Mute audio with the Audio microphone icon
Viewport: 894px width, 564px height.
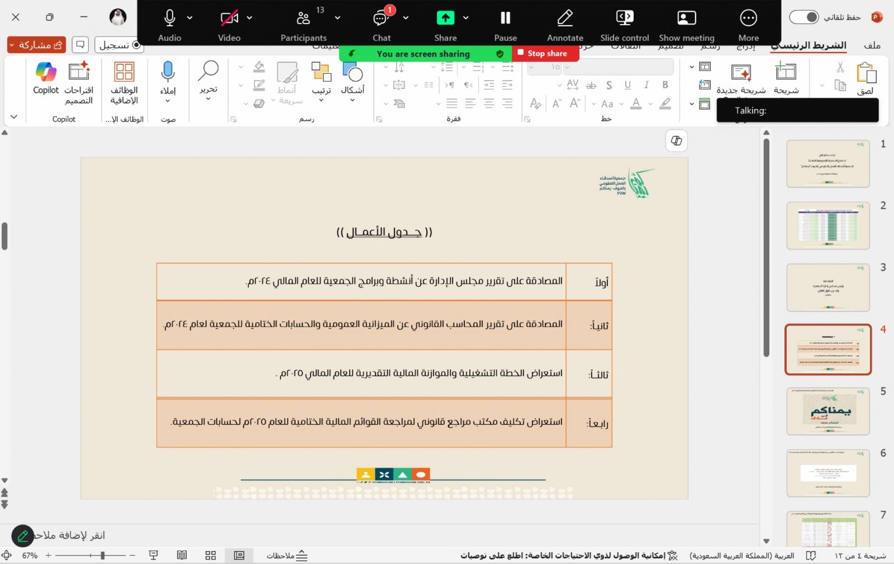click(x=169, y=18)
